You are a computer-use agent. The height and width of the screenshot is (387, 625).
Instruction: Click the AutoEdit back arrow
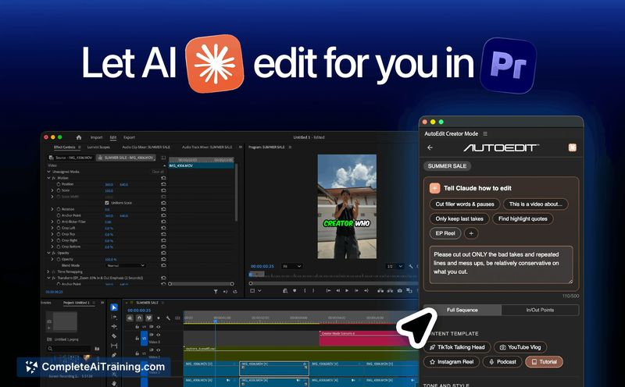coord(430,147)
